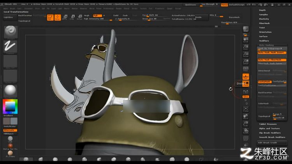Toggle the Zsub button

click(x=125, y=16)
